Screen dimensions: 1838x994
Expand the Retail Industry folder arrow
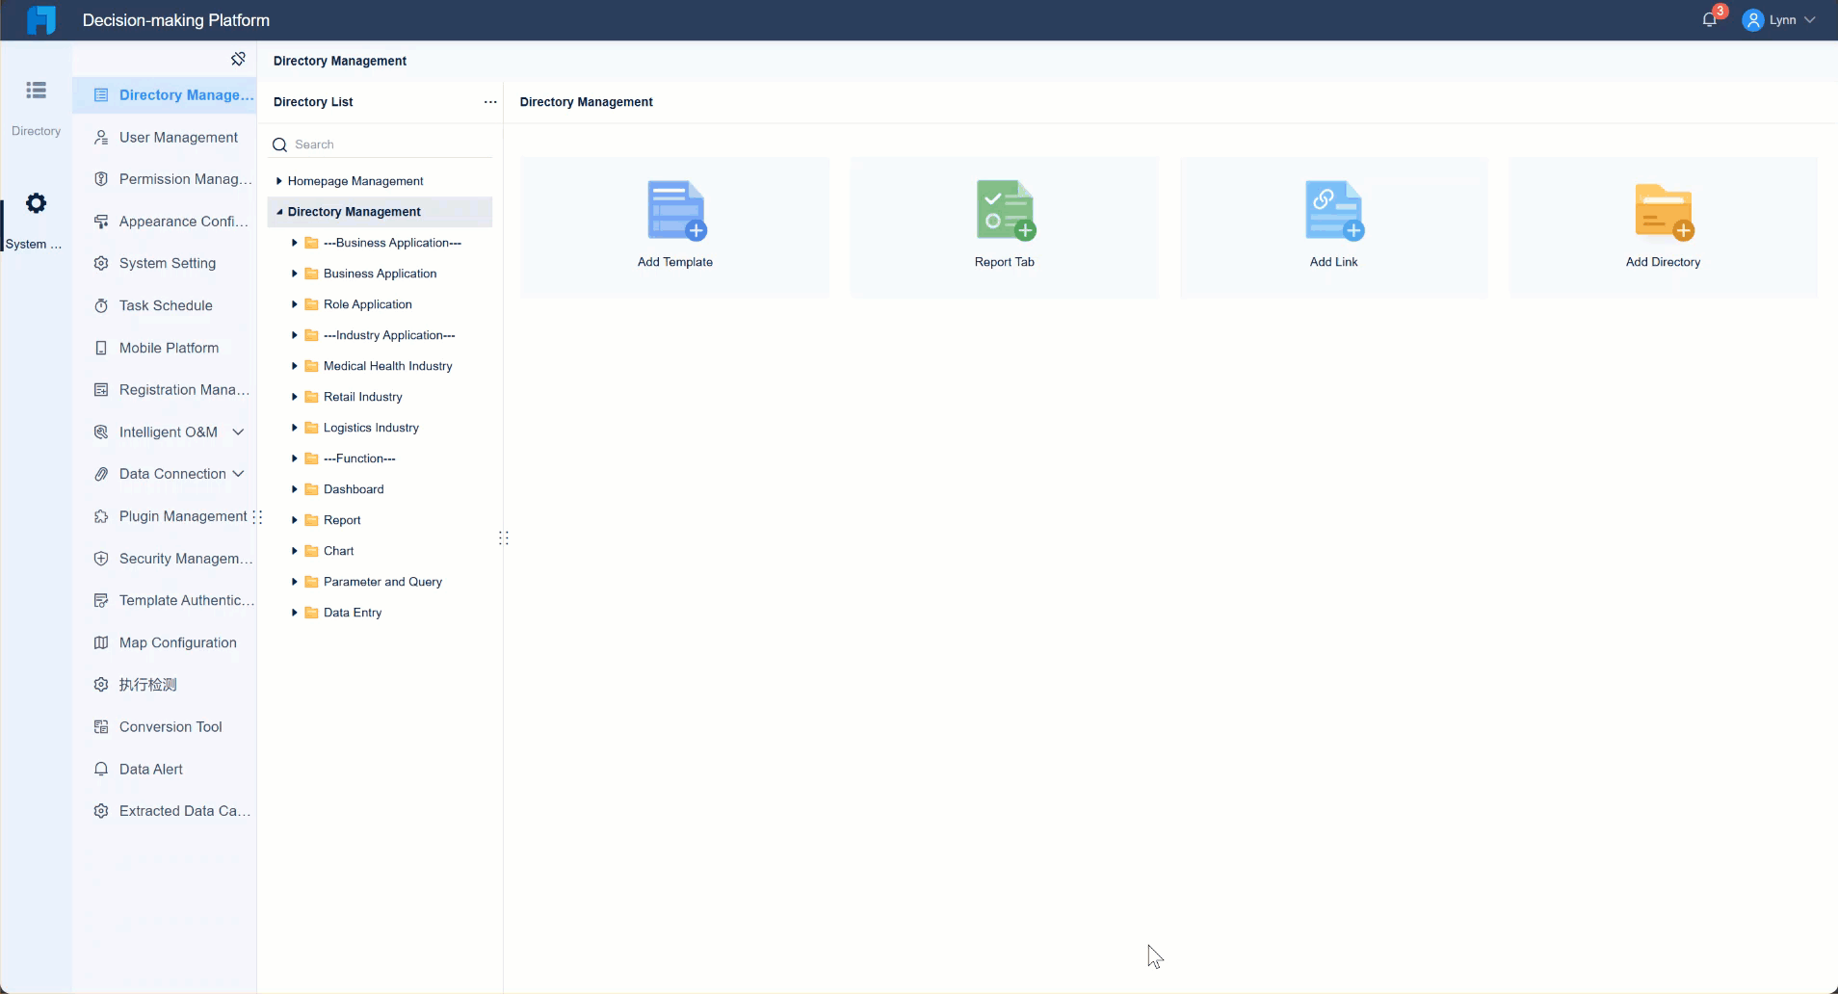[x=295, y=397]
